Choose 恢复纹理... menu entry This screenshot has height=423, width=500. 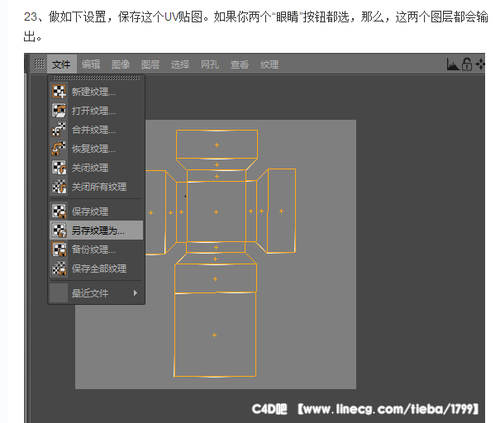[x=97, y=149]
